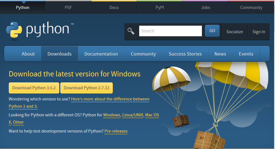Open the About navigation menu
Image resolution: width=275 pixels, height=149 pixels.
click(28, 54)
